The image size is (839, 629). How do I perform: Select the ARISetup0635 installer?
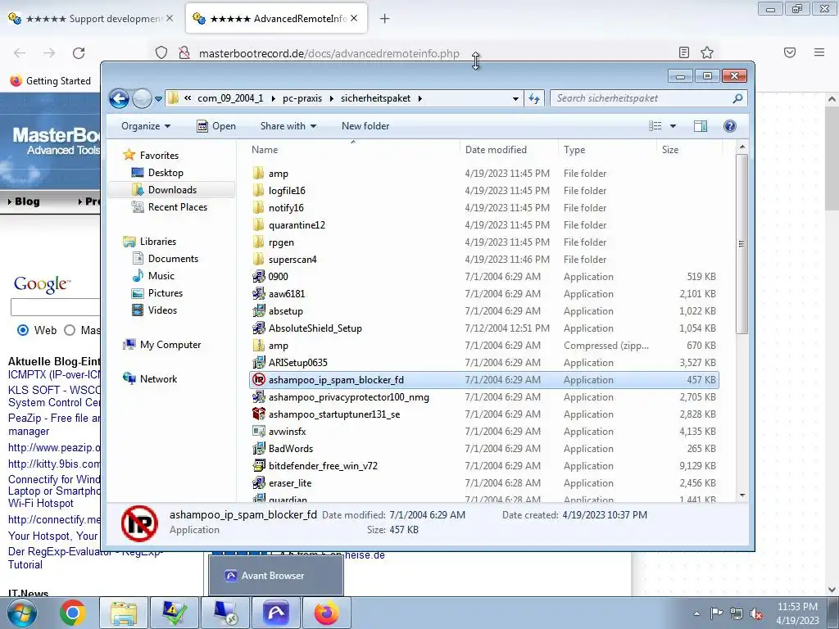point(297,363)
